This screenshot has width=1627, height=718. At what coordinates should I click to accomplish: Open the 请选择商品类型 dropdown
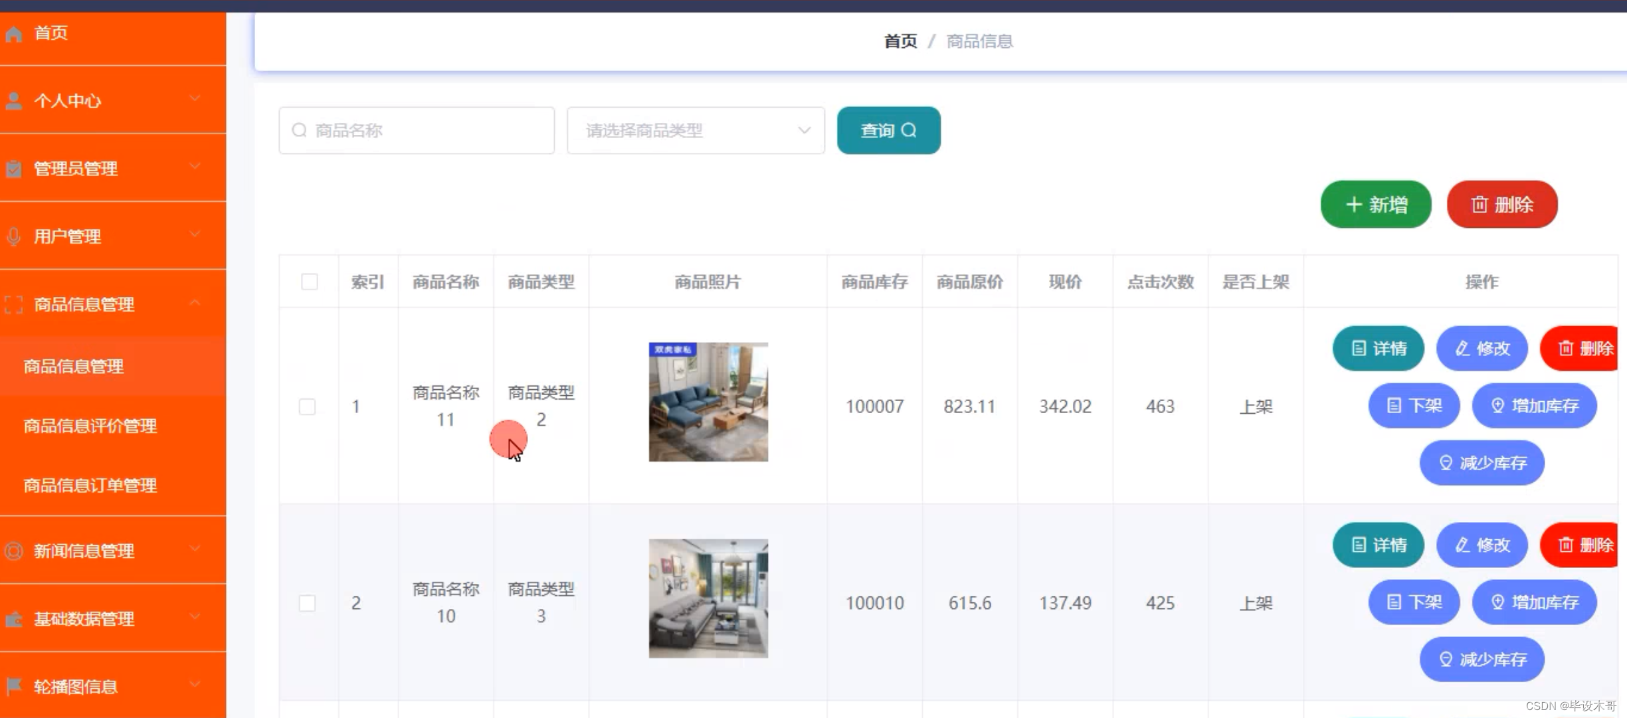[696, 130]
